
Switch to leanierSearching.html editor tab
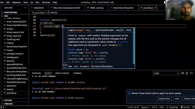coord(123,8)
